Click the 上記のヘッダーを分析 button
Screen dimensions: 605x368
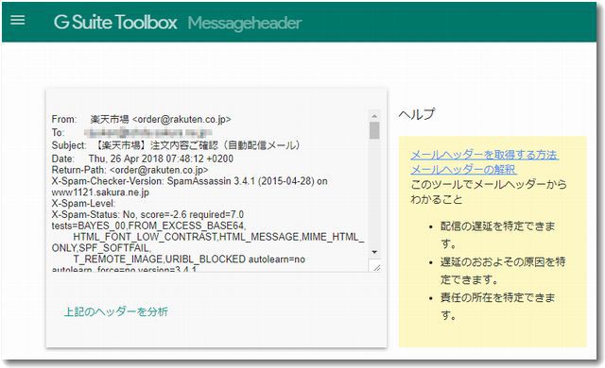115,311
